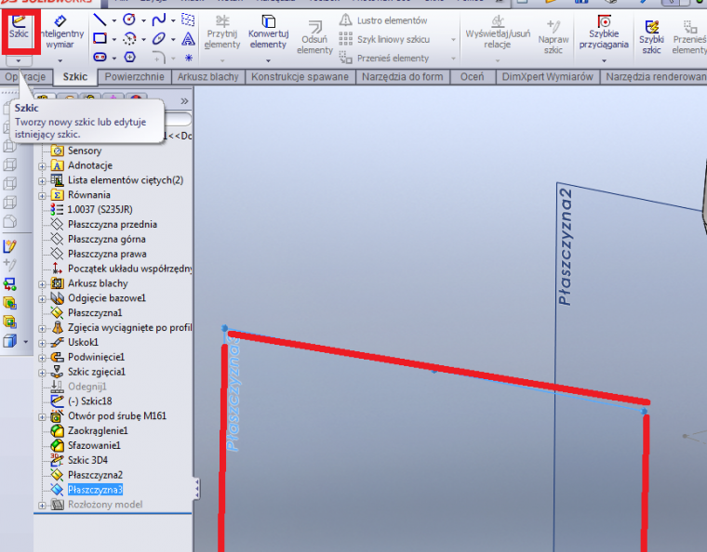This screenshot has width=707, height=552.
Task: Click the Szkic sketch tool button
Action: [19, 28]
